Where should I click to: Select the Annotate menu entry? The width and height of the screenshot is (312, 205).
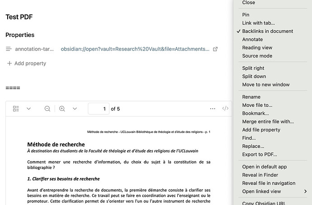252,40
